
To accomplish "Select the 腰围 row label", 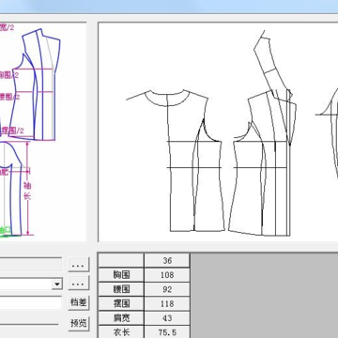I will [121, 289].
